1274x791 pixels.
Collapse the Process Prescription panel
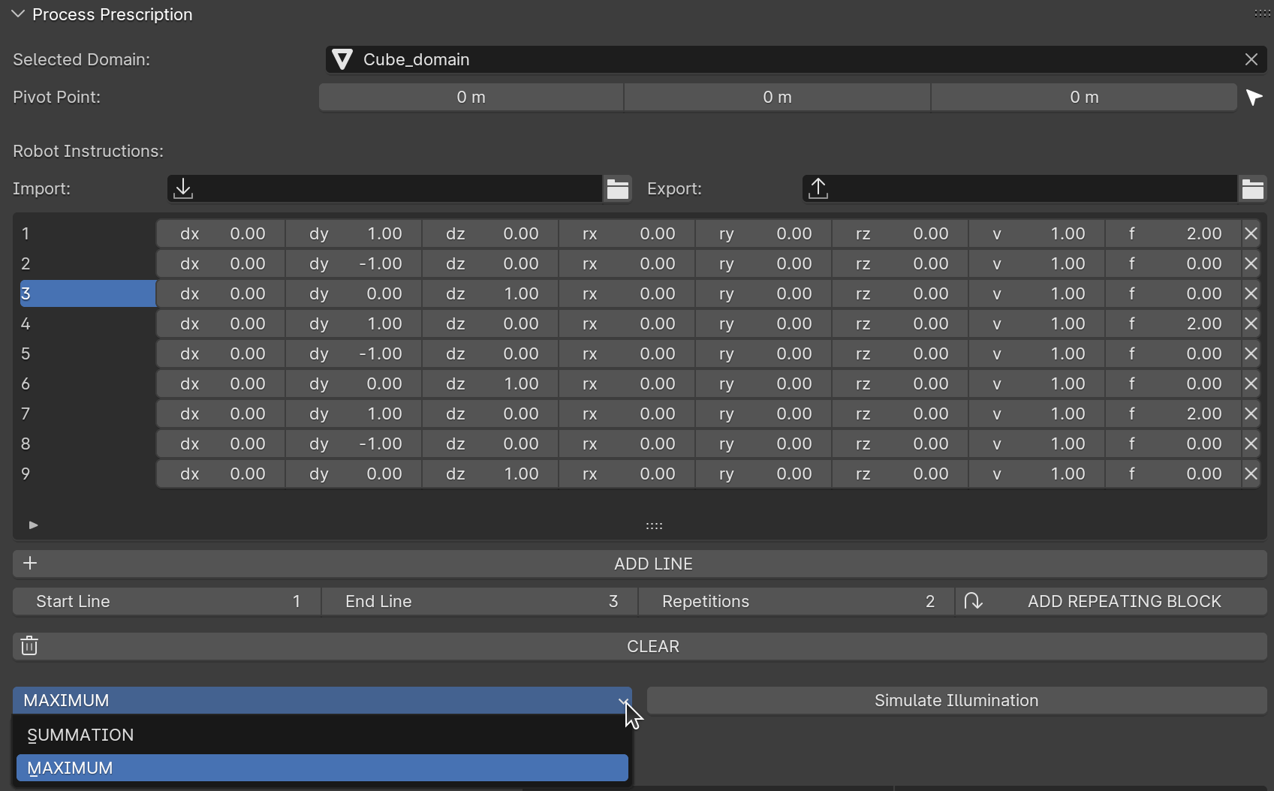coord(18,14)
